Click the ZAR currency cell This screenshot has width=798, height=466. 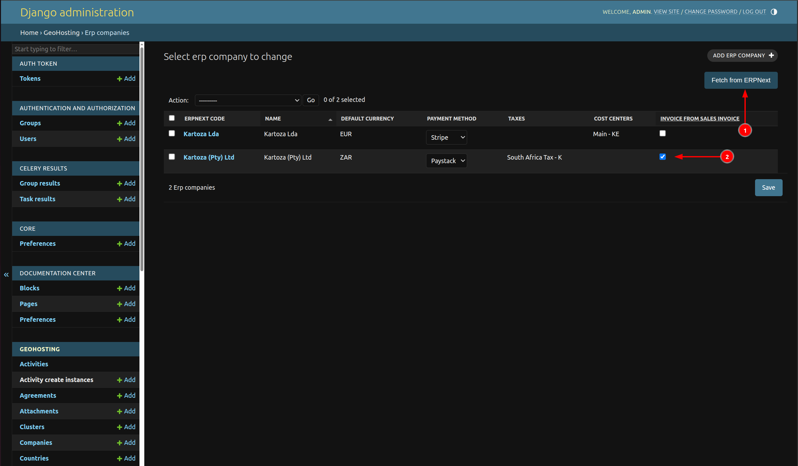click(346, 157)
